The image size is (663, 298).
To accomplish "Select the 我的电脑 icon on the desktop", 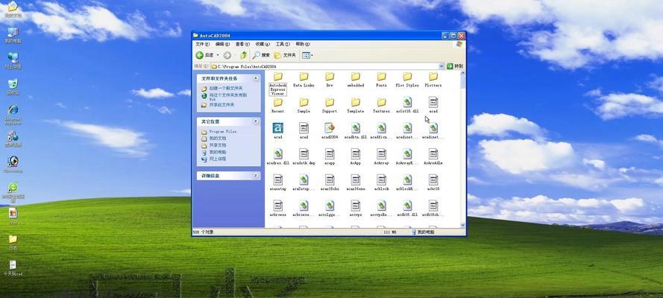I will (x=13, y=36).
